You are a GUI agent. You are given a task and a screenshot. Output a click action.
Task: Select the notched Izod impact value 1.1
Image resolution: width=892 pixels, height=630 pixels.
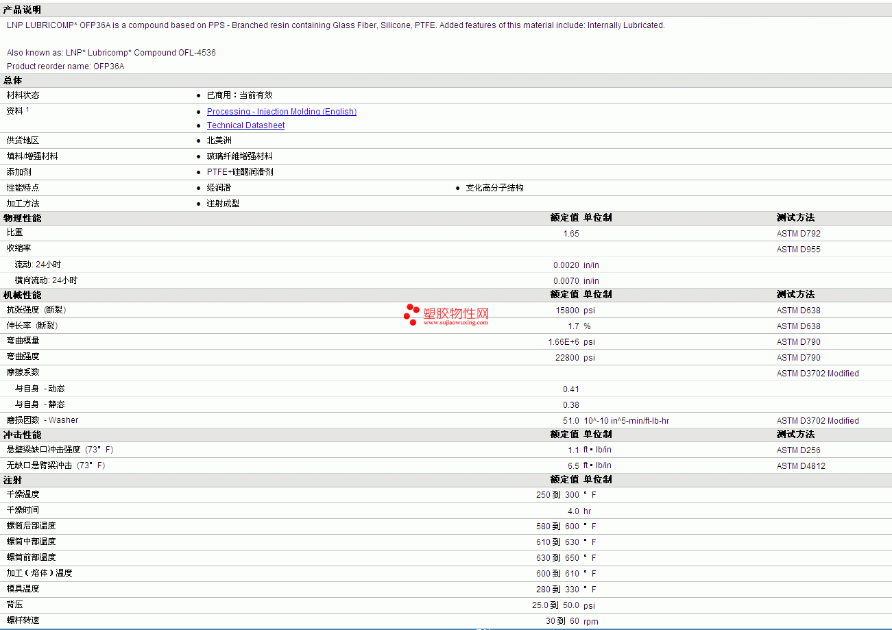coord(574,450)
